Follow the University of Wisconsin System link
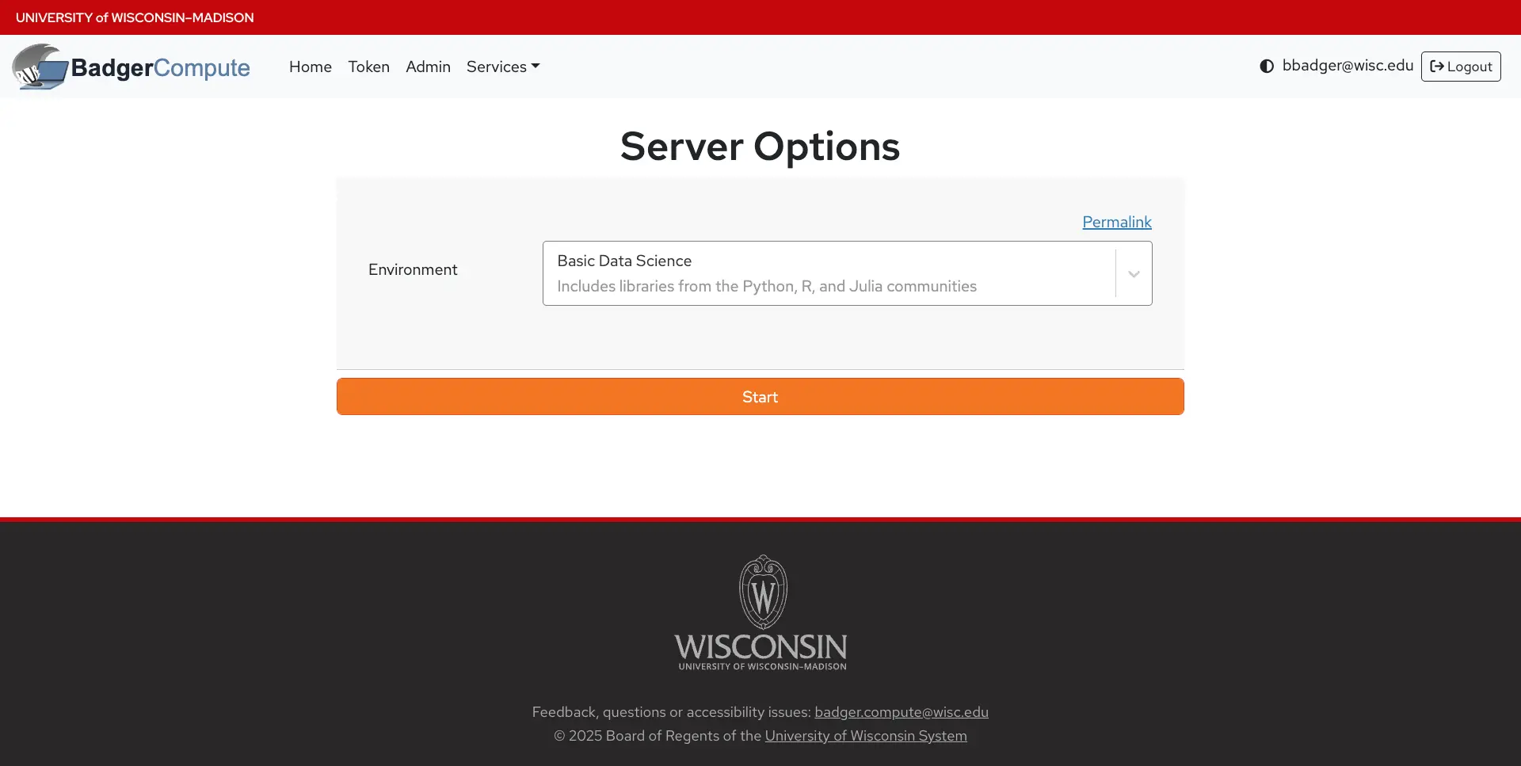 coord(865,736)
